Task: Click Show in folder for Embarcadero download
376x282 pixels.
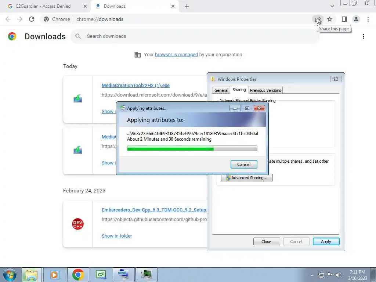Action: [117, 236]
